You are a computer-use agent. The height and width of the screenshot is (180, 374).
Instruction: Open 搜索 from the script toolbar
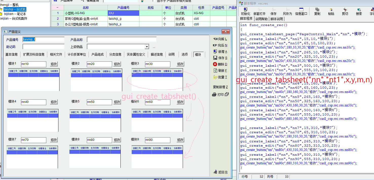click(x=359, y=10)
